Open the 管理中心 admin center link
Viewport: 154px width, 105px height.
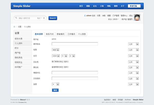[x=124, y=16]
